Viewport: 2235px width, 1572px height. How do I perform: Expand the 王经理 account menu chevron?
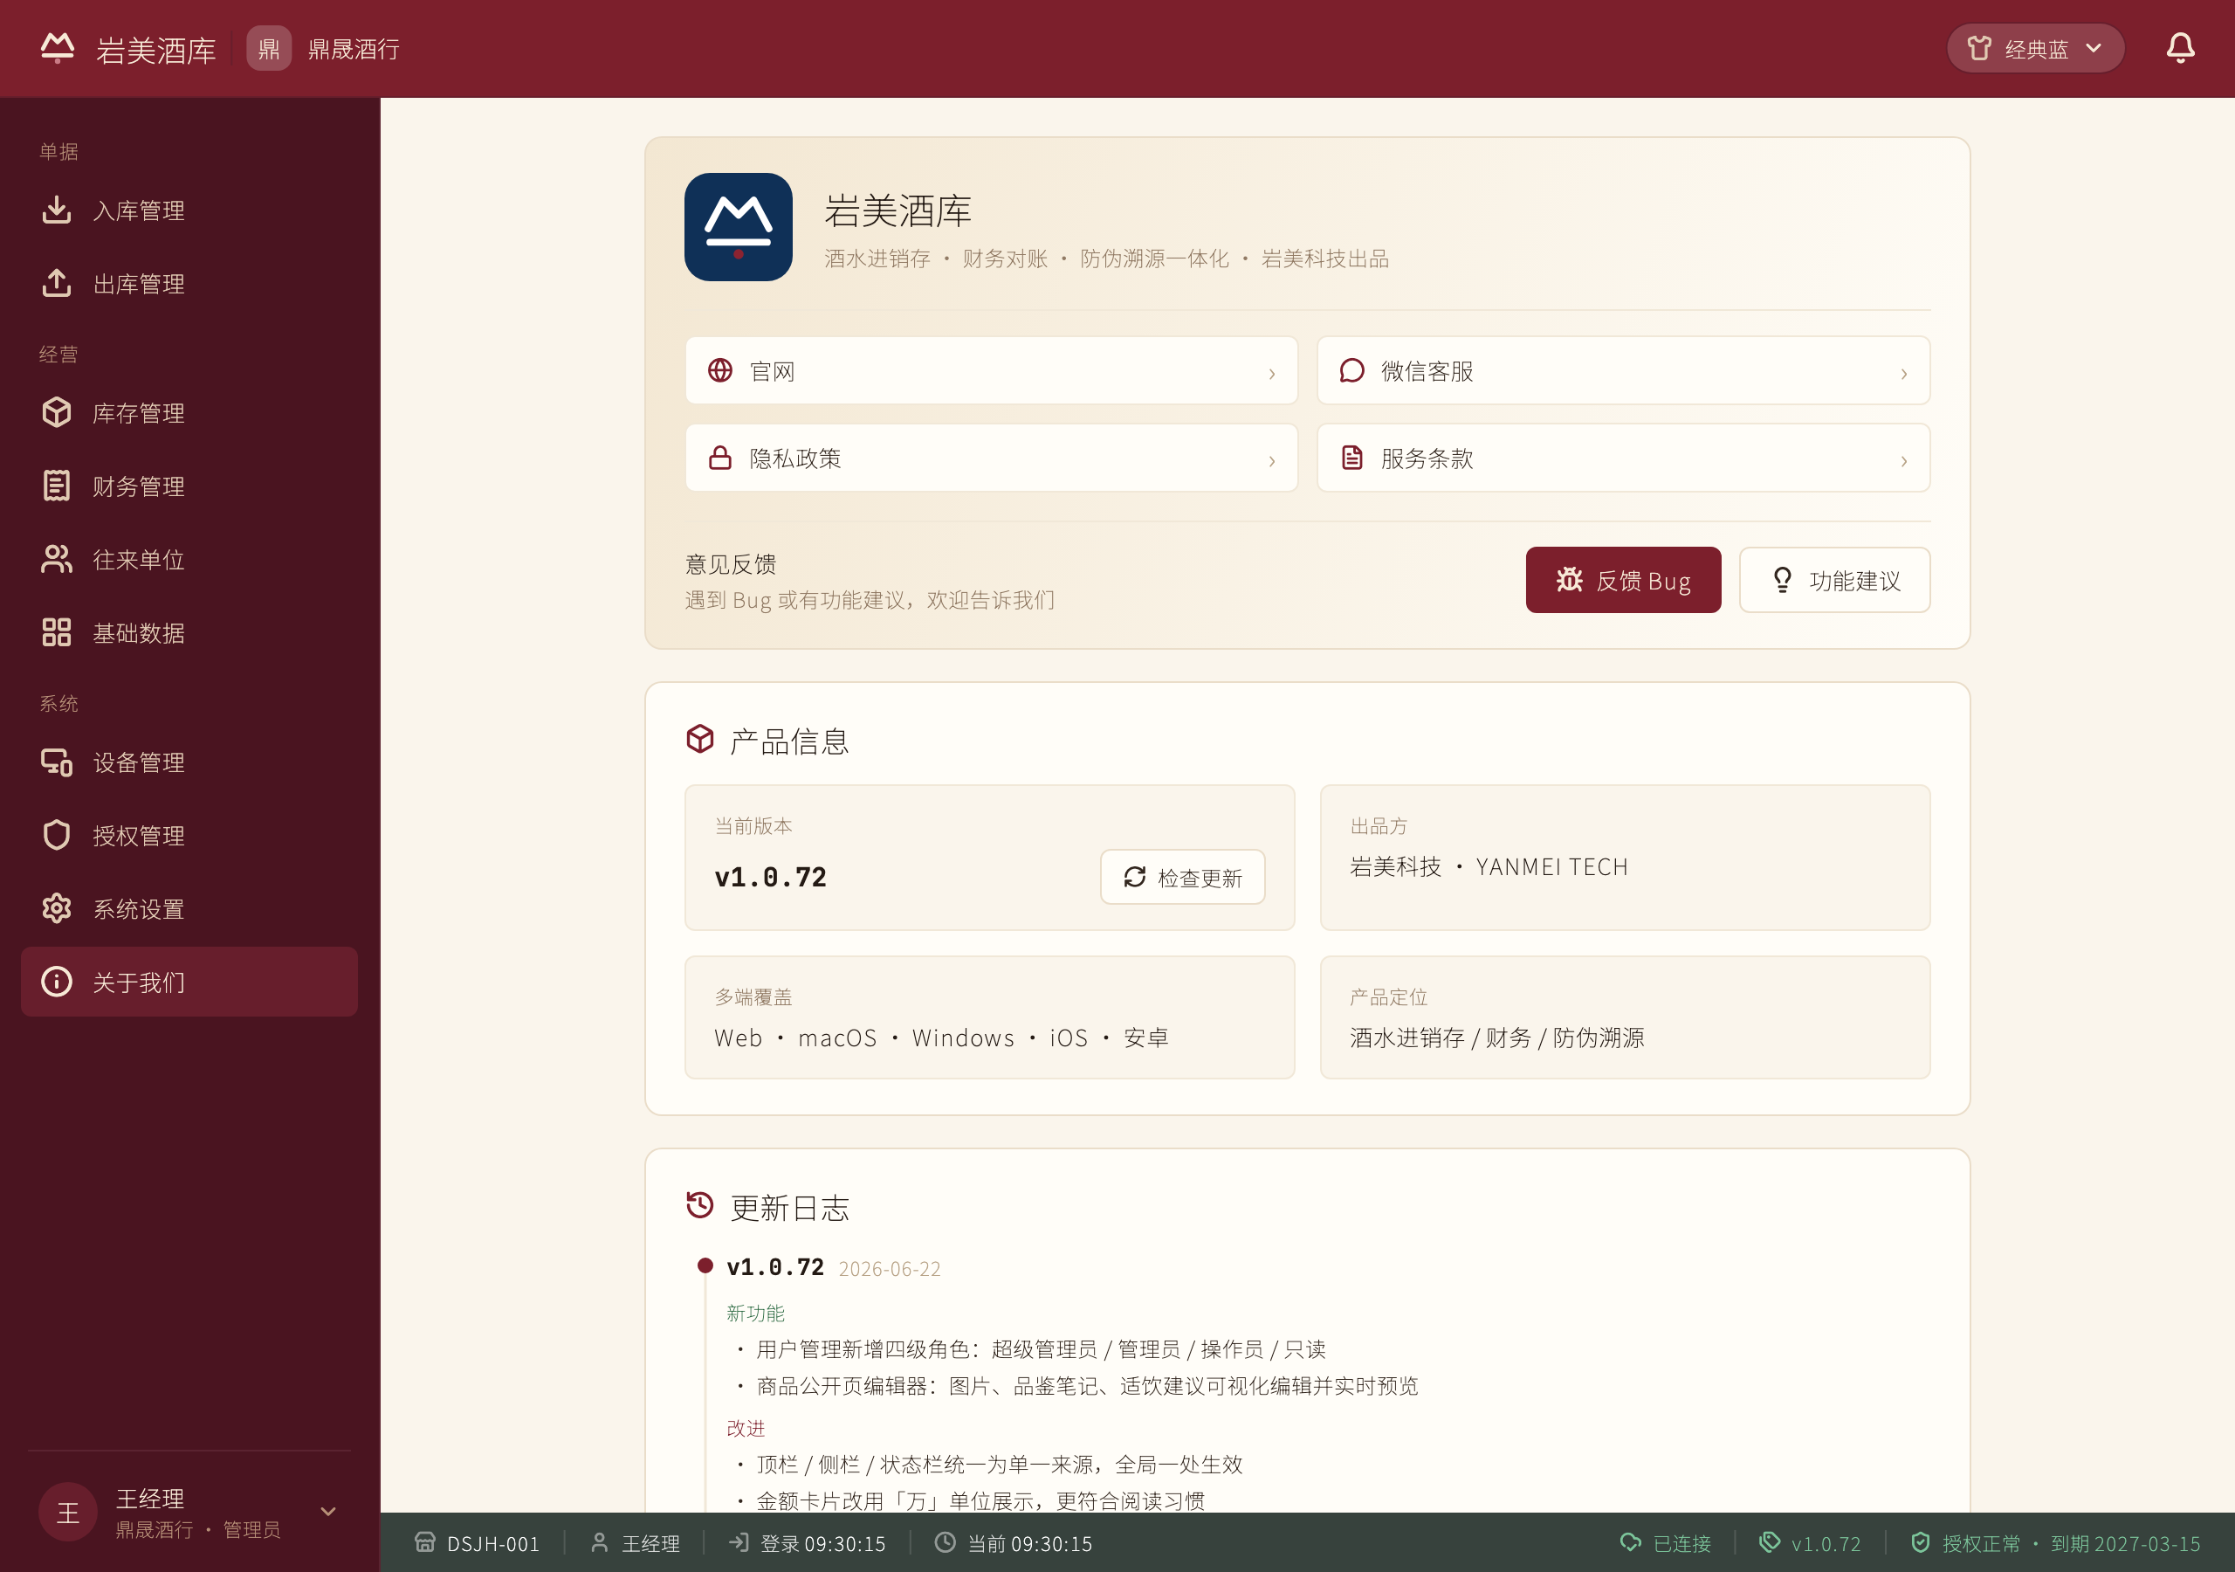click(x=328, y=1512)
